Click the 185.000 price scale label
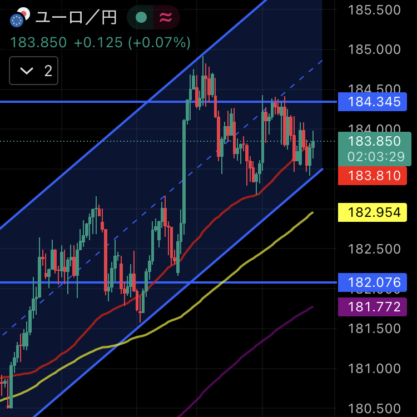The image size is (417, 417). [374, 49]
